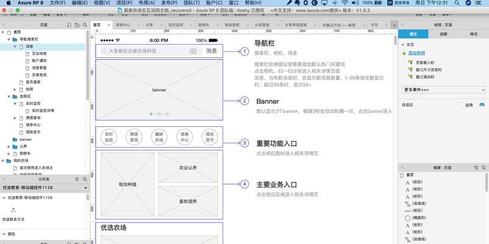
Task: Open the 优速教育-移动端控件1128 library dropdown
Action: pos(44,188)
